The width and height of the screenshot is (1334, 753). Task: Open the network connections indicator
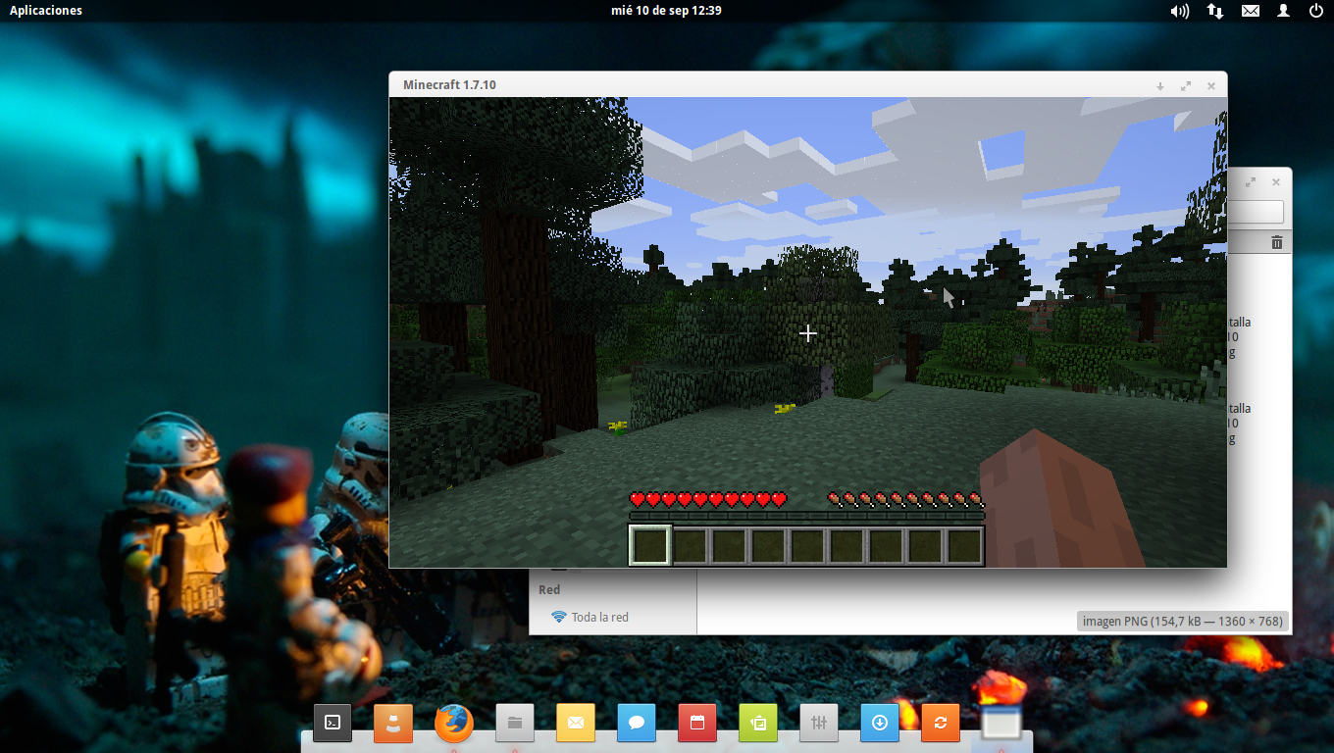coord(1215,11)
